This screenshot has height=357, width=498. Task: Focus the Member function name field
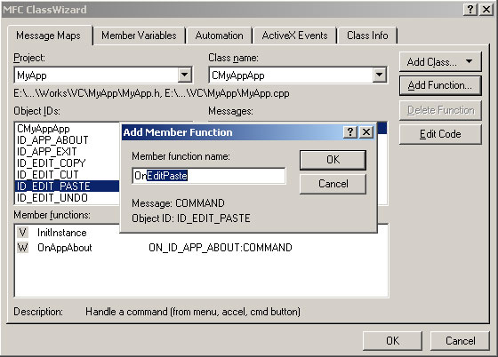tap(209, 176)
